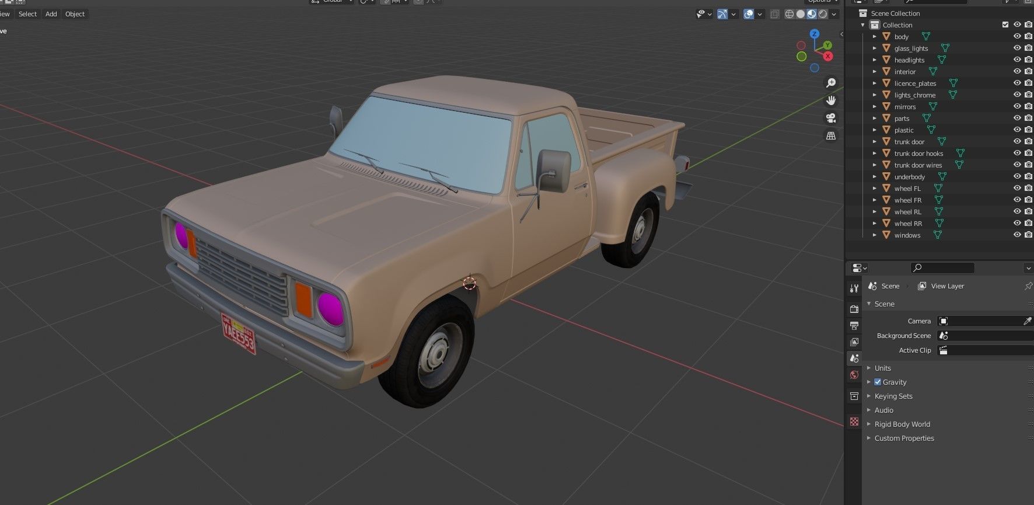Screen dimensions: 1034x505
Task: Hide the windows object via eye icon
Action: [x=1017, y=235]
